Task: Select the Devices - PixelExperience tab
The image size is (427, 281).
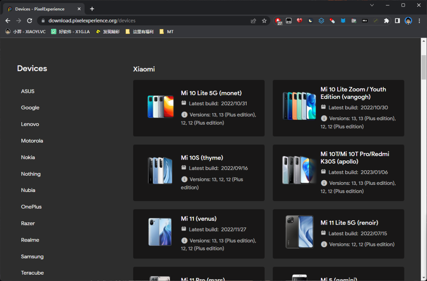Action: [x=43, y=9]
